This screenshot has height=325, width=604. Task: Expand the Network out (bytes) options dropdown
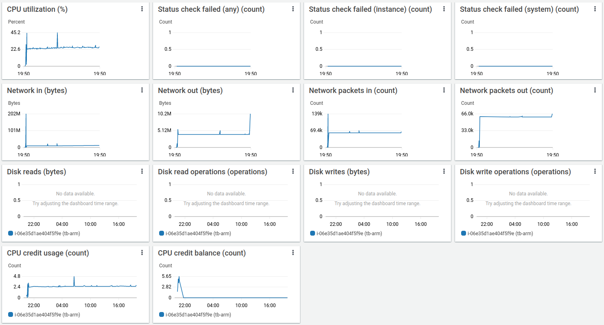293,90
